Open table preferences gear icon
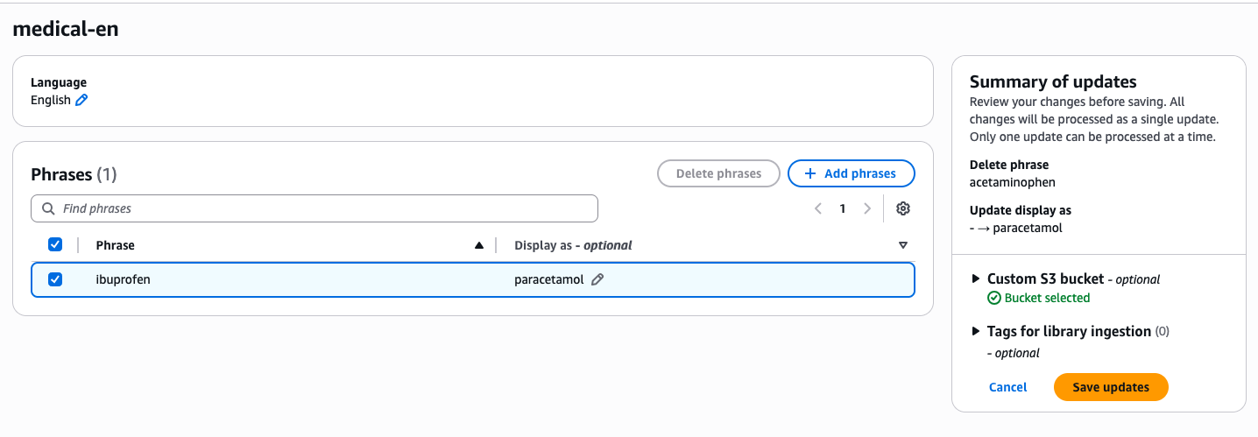The width and height of the screenshot is (1258, 437). [x=903, y=208]
